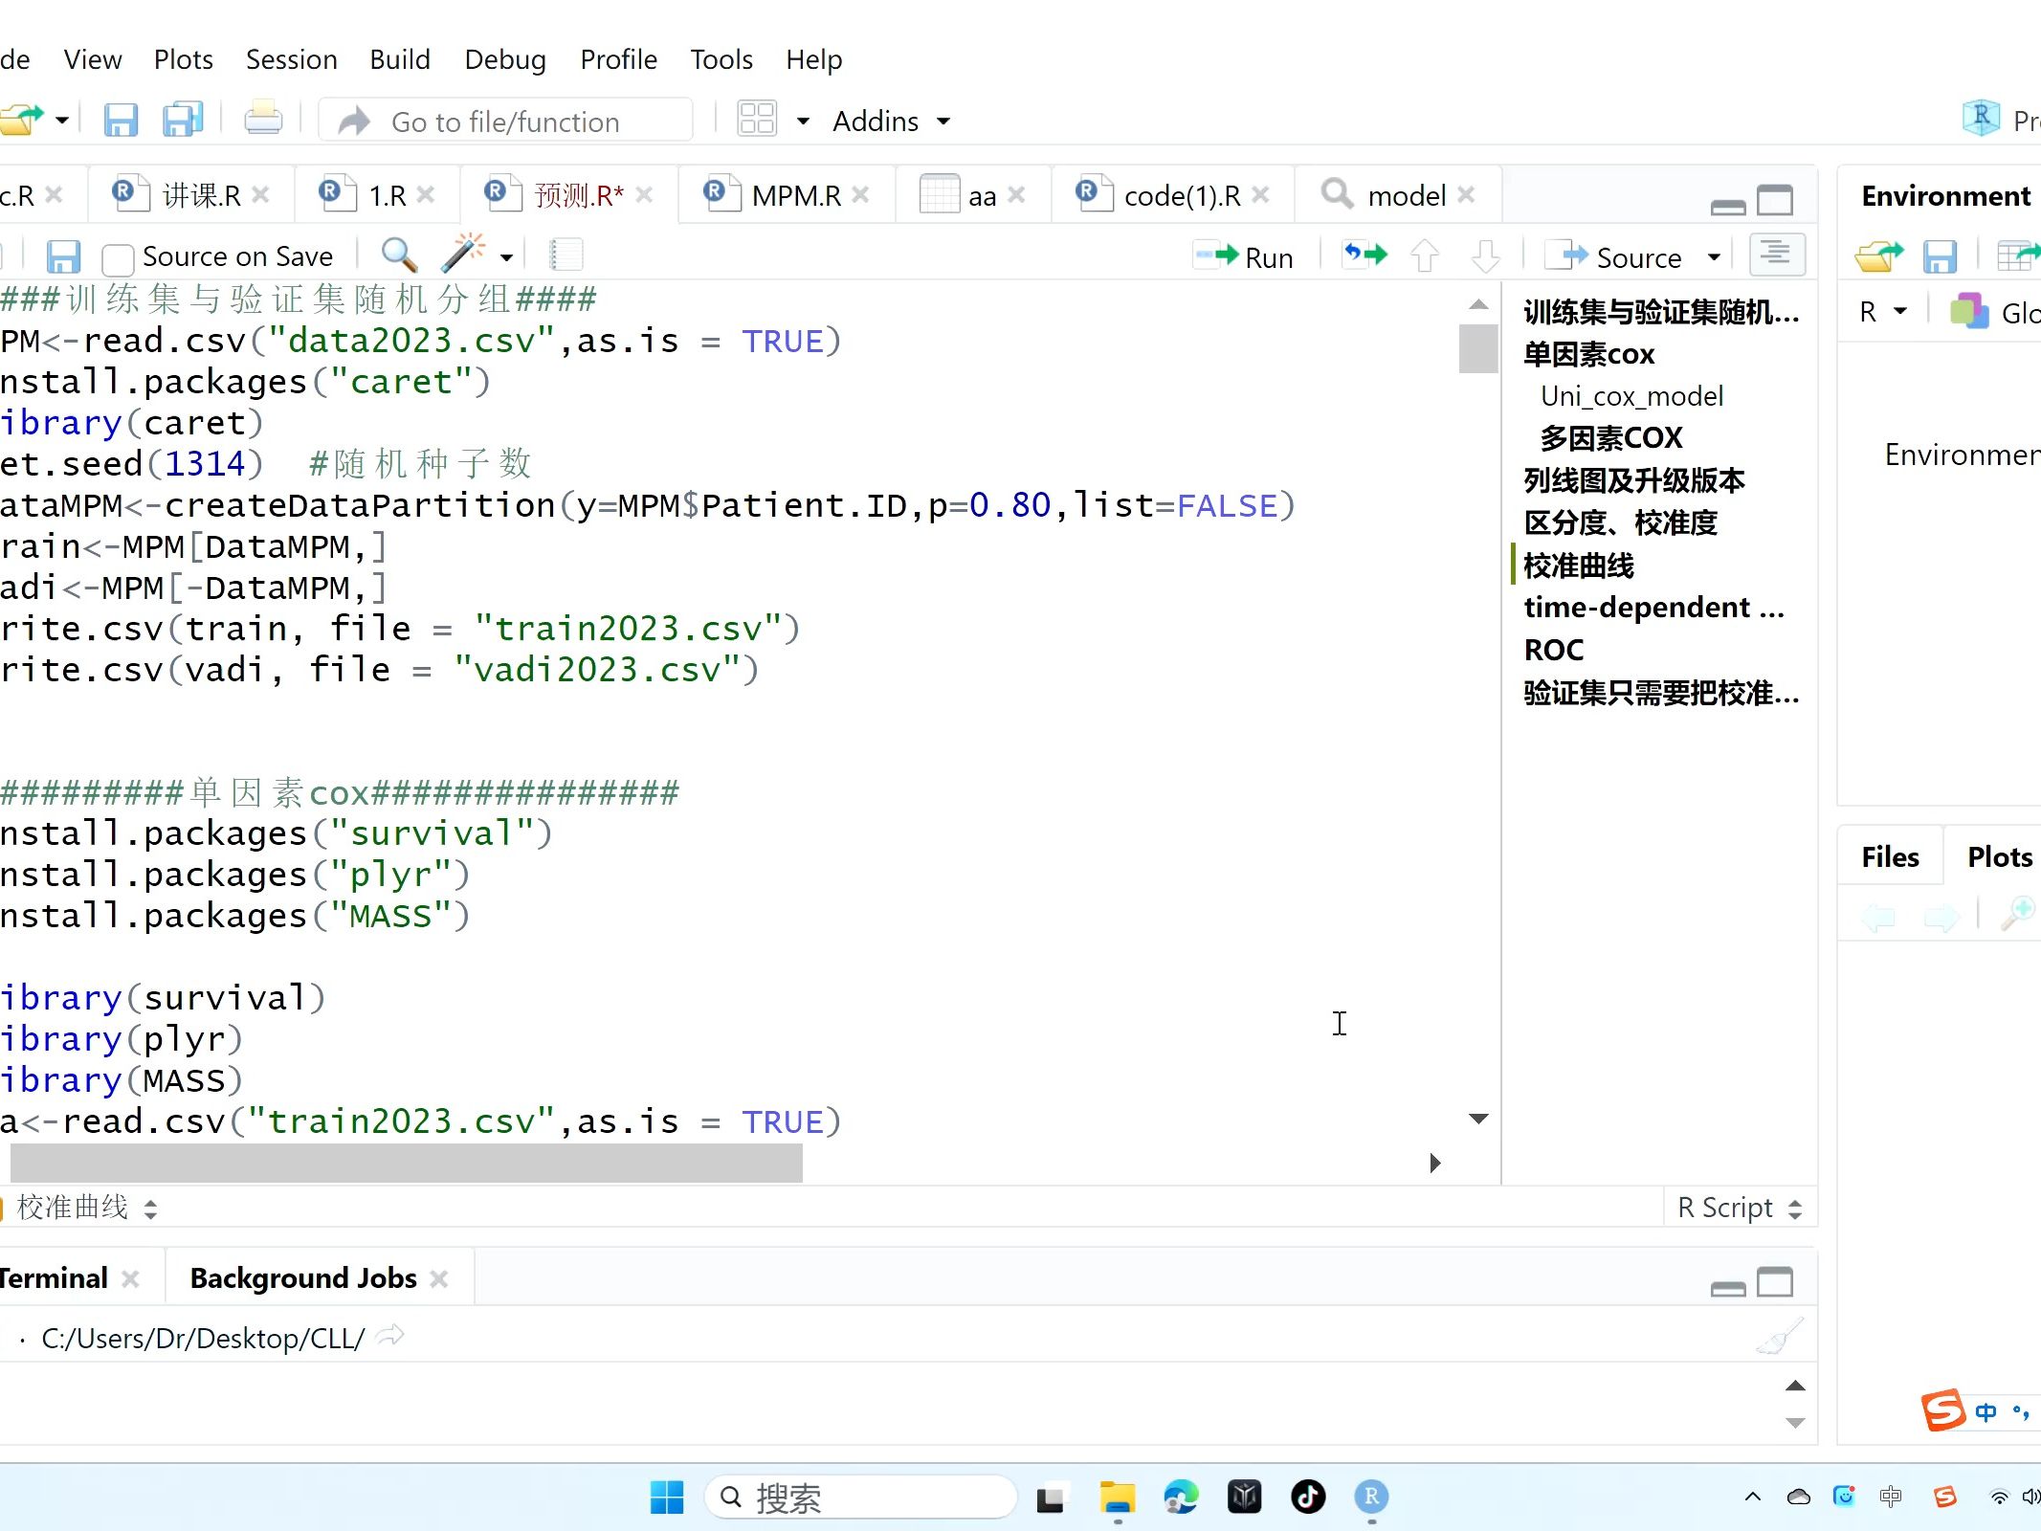The height and width of the screenshot is (1531, 2041).
Task: Open the Session menu
Action: pyautogui.click(x=291, y=59)
